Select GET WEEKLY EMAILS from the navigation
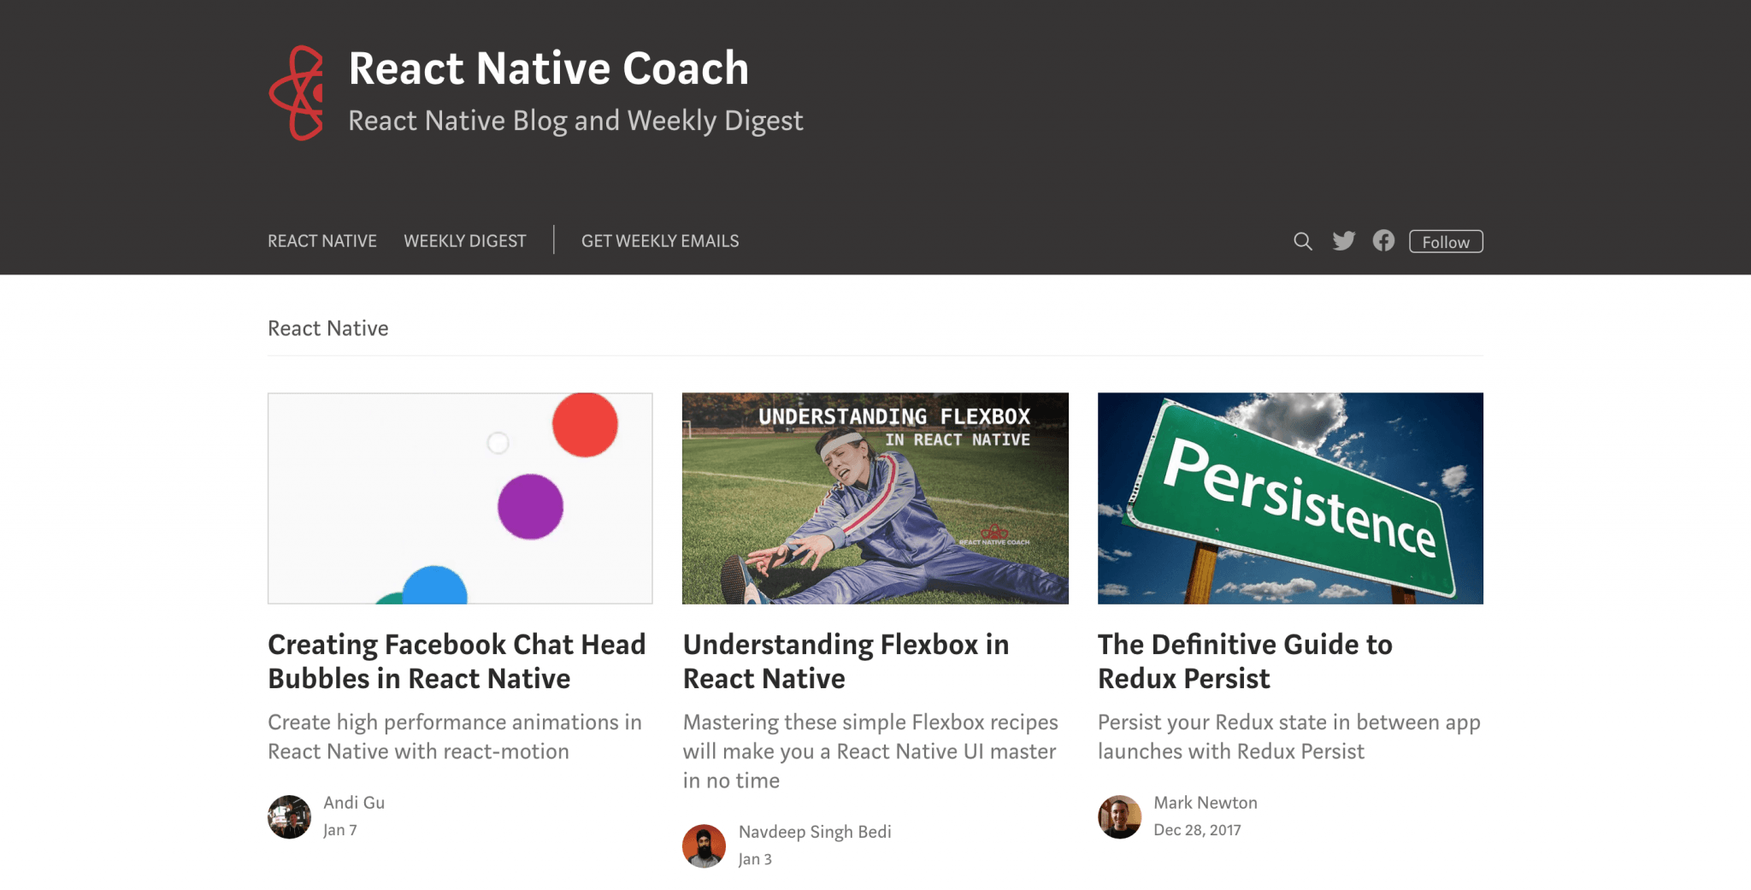Image resolution: width=1751 pixels, height=890 pixels. pyautogui.click(x=660, y=241)
